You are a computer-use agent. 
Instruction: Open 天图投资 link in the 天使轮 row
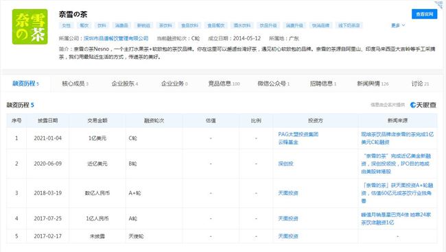[288, 236]
